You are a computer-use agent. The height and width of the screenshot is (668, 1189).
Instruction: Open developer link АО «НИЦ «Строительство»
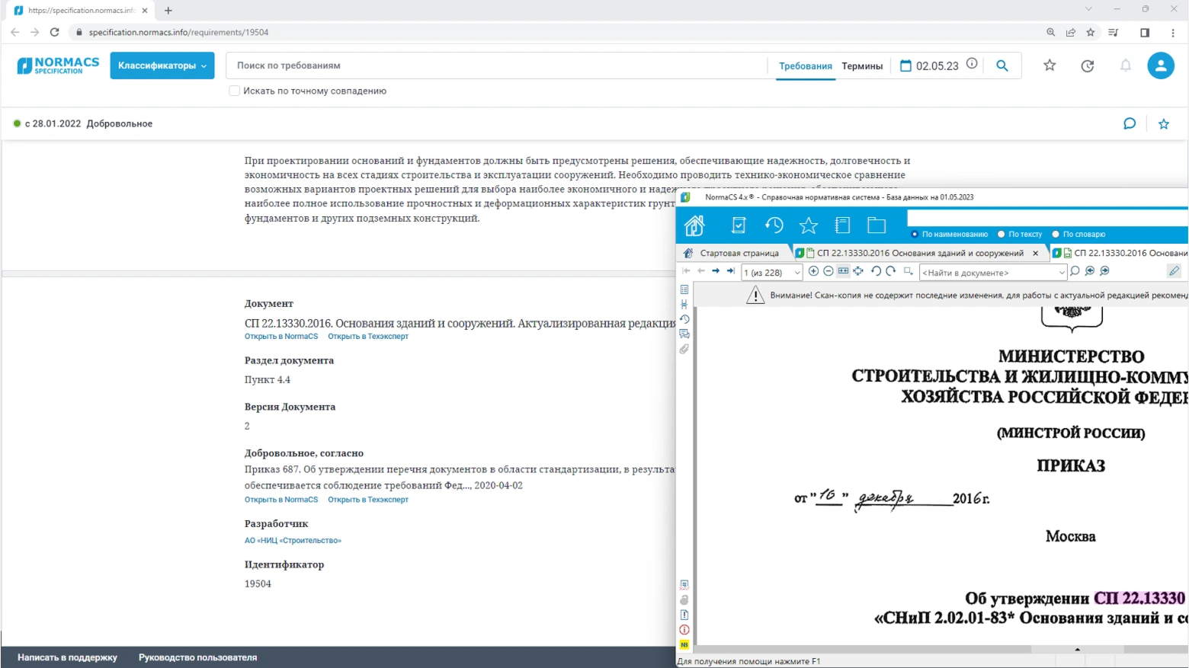(x=293, y=541)
